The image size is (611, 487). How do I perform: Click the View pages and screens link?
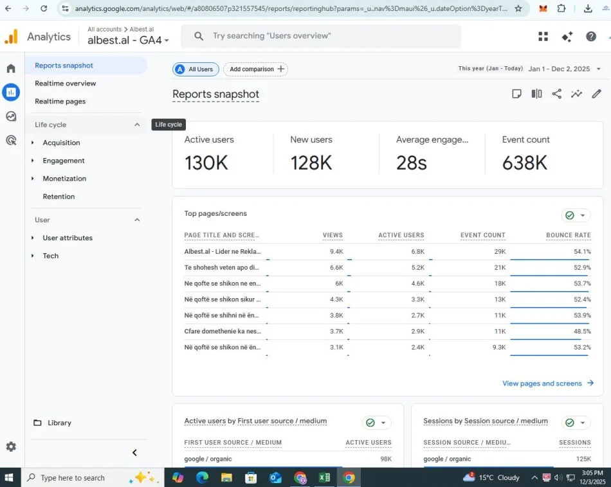coord(543,383)
